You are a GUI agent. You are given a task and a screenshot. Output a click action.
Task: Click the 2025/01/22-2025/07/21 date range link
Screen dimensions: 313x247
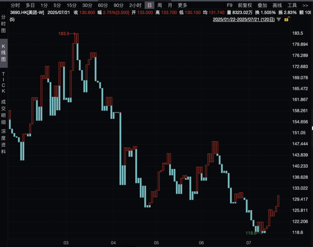point(243,19)
